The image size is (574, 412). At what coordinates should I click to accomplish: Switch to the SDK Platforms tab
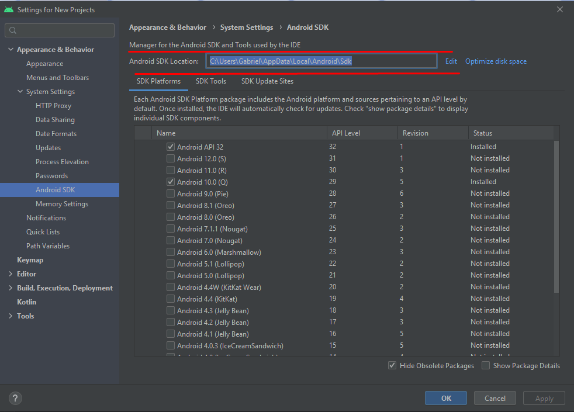158,81
